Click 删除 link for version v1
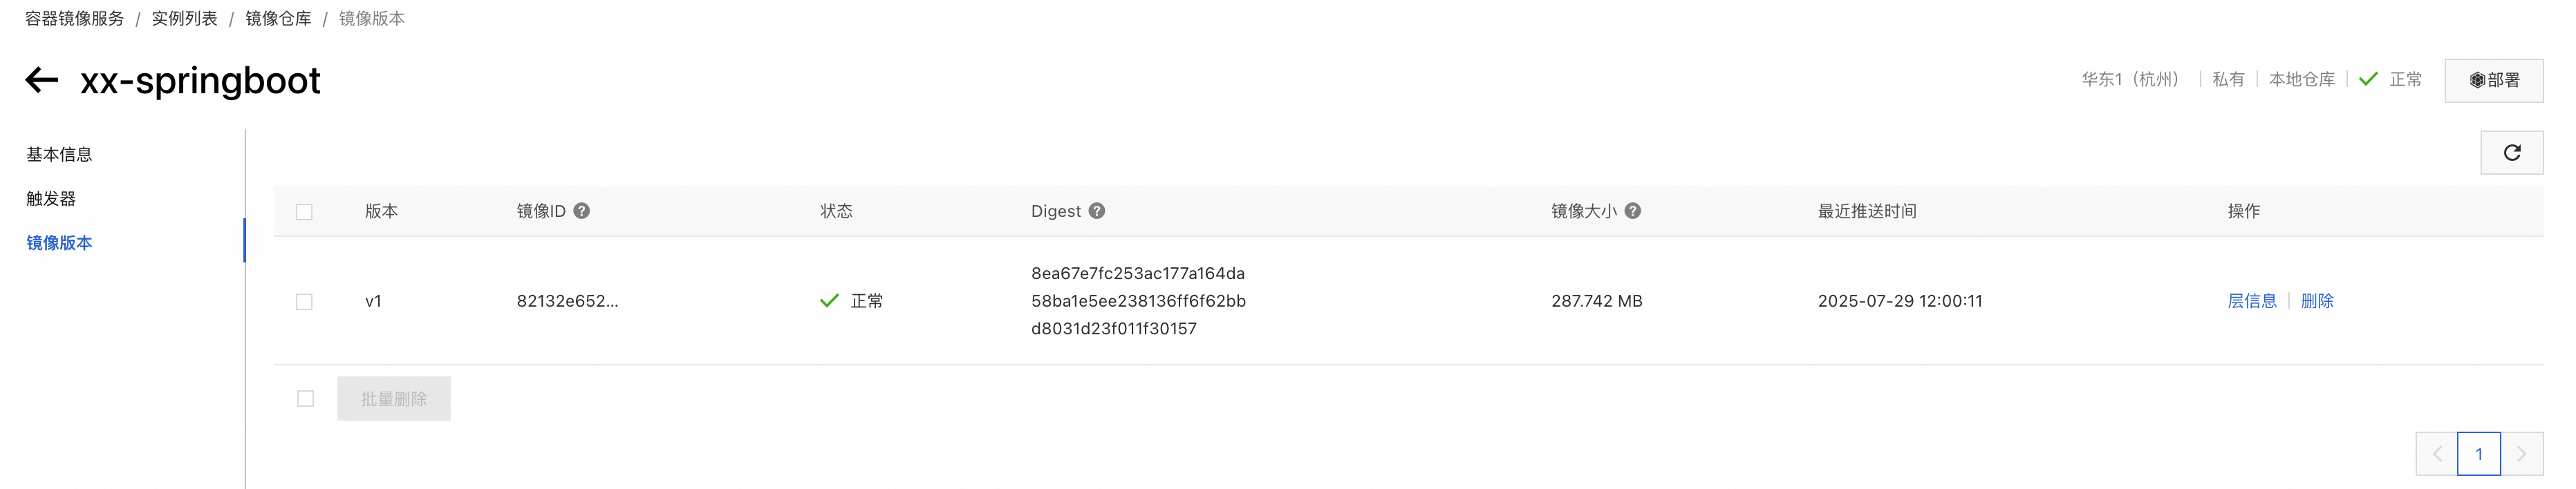The height and width of the screenshot is (489, 2576). click(2317, 301)
